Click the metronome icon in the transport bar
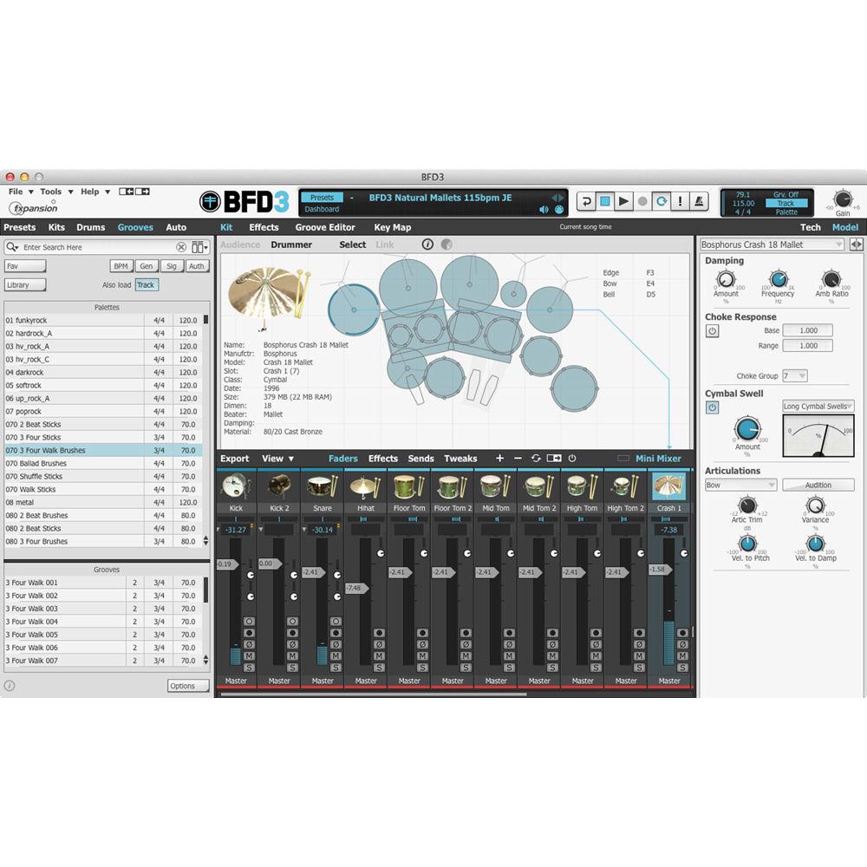Image resolution: width=867 pixels, height=867 pixels. pyautogui.click(x=699, y=201)
